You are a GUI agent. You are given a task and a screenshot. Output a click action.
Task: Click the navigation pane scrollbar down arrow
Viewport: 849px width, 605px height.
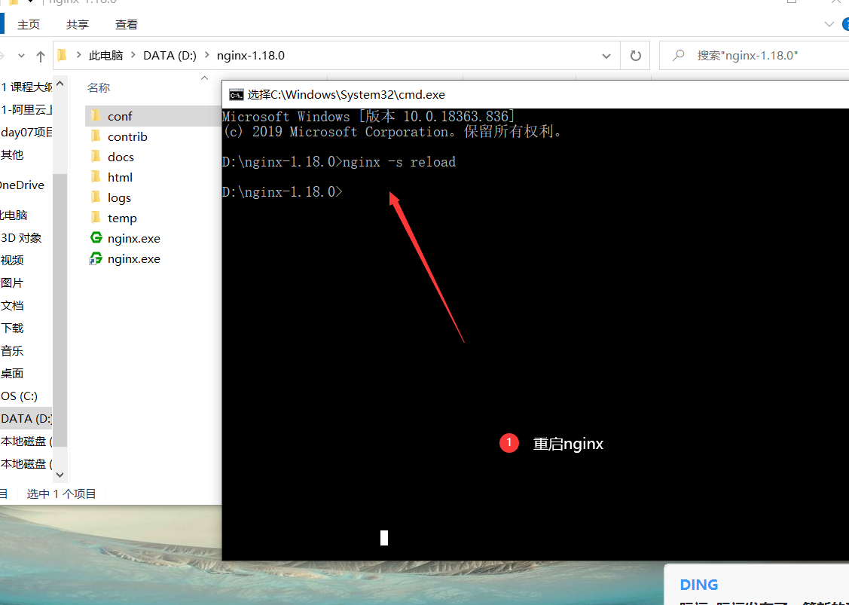pyautogui.click(x=60, y=475)
